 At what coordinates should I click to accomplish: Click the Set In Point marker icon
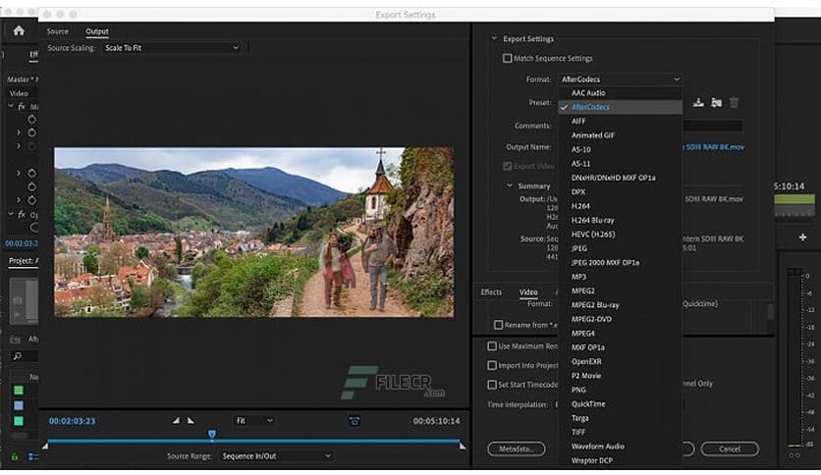tap(177, 420)
